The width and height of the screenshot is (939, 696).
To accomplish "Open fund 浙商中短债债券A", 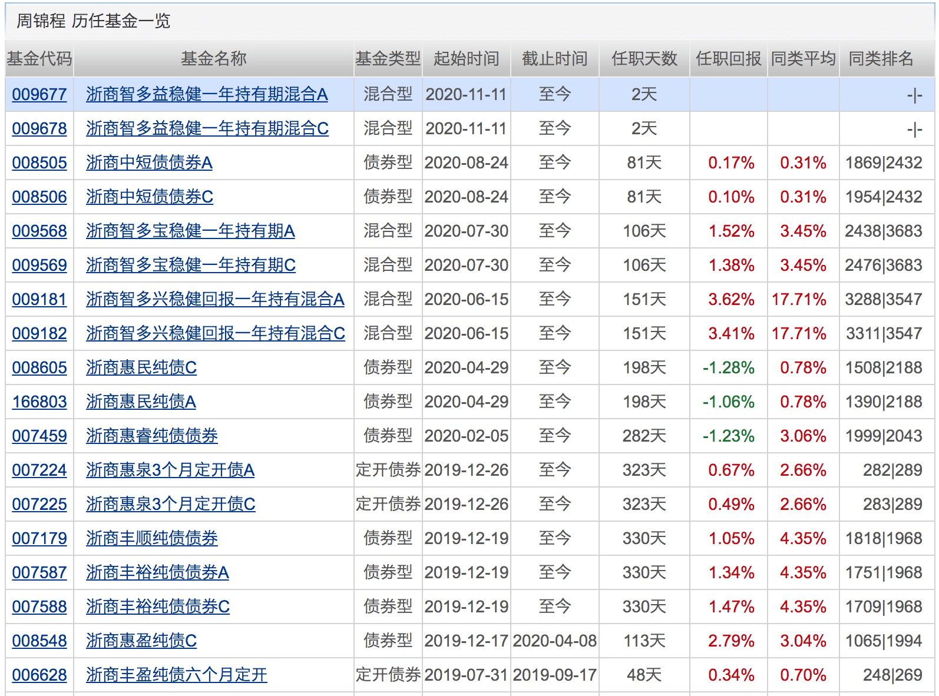I will 149,163.
